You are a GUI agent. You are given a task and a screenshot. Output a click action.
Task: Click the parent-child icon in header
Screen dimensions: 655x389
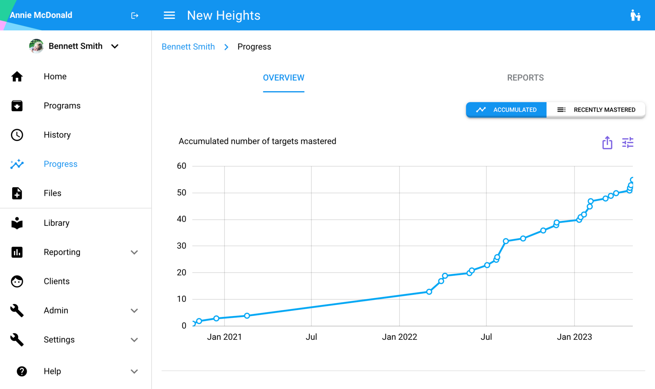coord(635,15)
